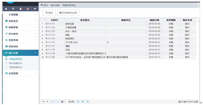Expand the 库存修改 chevron
The image size is (203, 105).
(x=35, y=34)
